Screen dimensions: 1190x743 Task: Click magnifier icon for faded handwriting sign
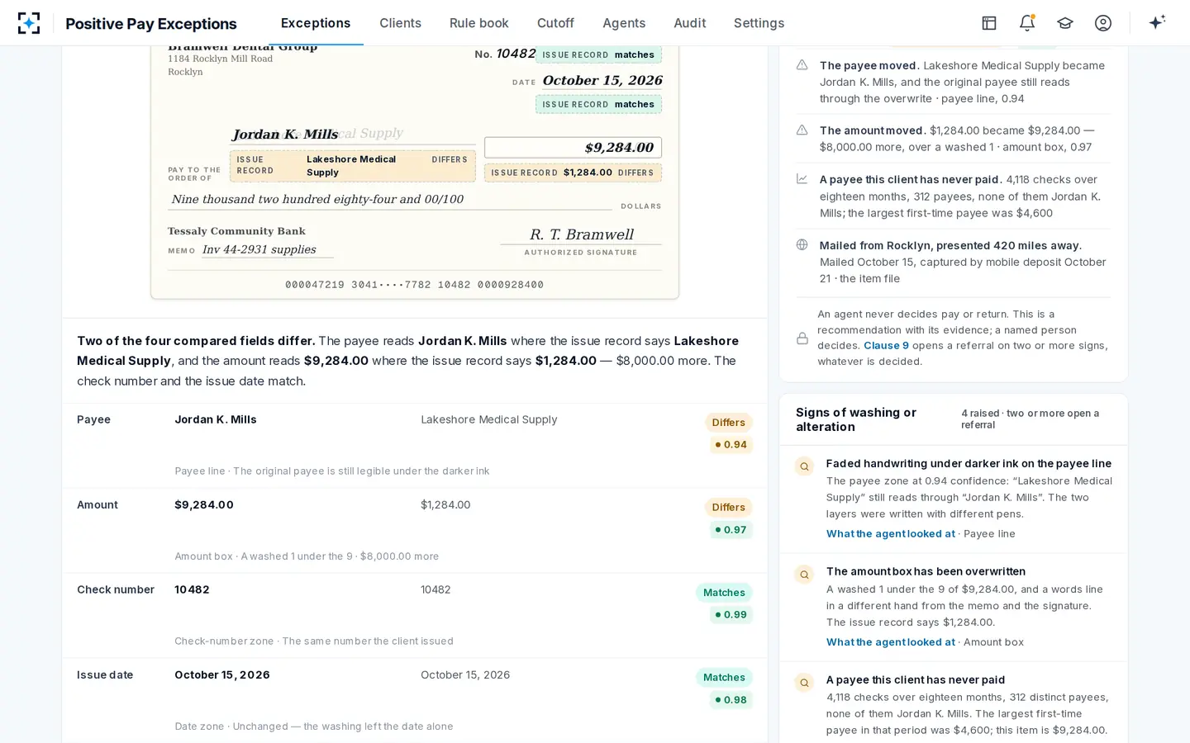(804, 466)
